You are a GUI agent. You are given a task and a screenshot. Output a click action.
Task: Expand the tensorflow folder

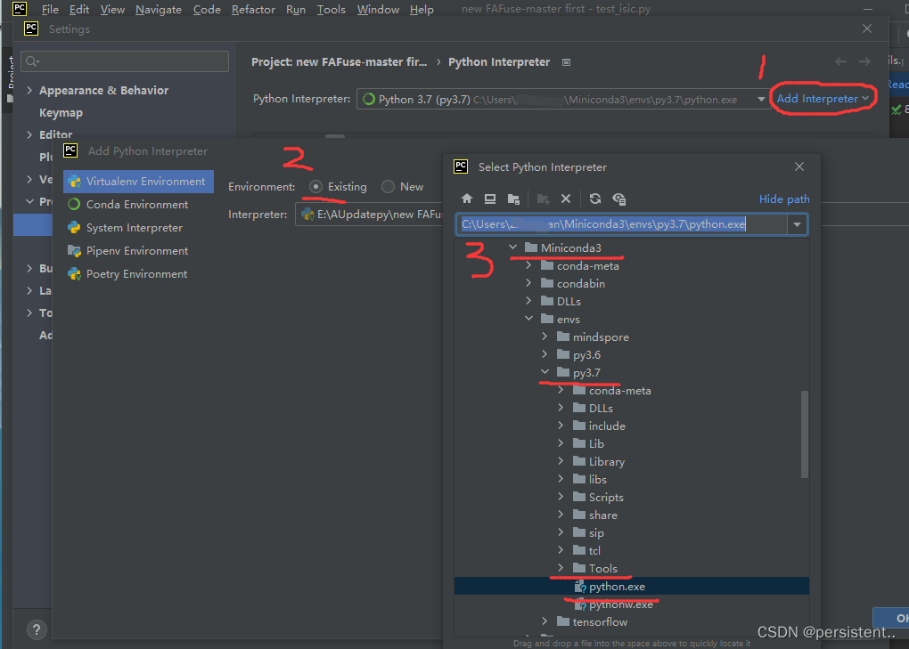(545, 621)
